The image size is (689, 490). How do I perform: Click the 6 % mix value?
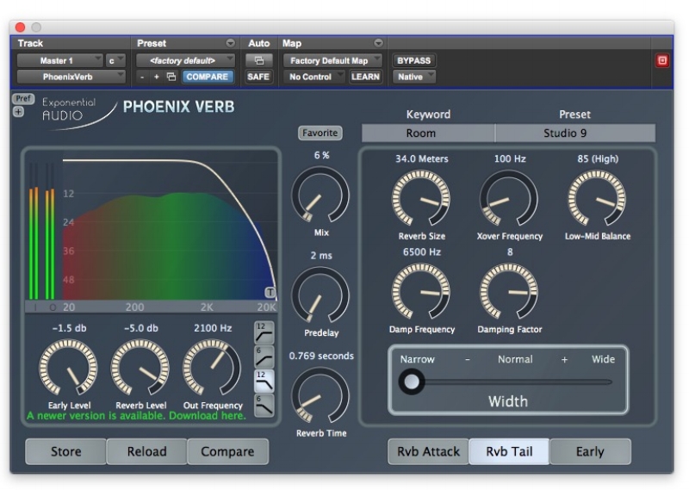(x=321, y=156)
